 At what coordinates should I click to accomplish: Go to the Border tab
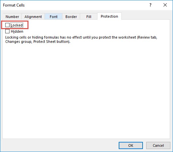pyautogui.click(x=71, y=17)
